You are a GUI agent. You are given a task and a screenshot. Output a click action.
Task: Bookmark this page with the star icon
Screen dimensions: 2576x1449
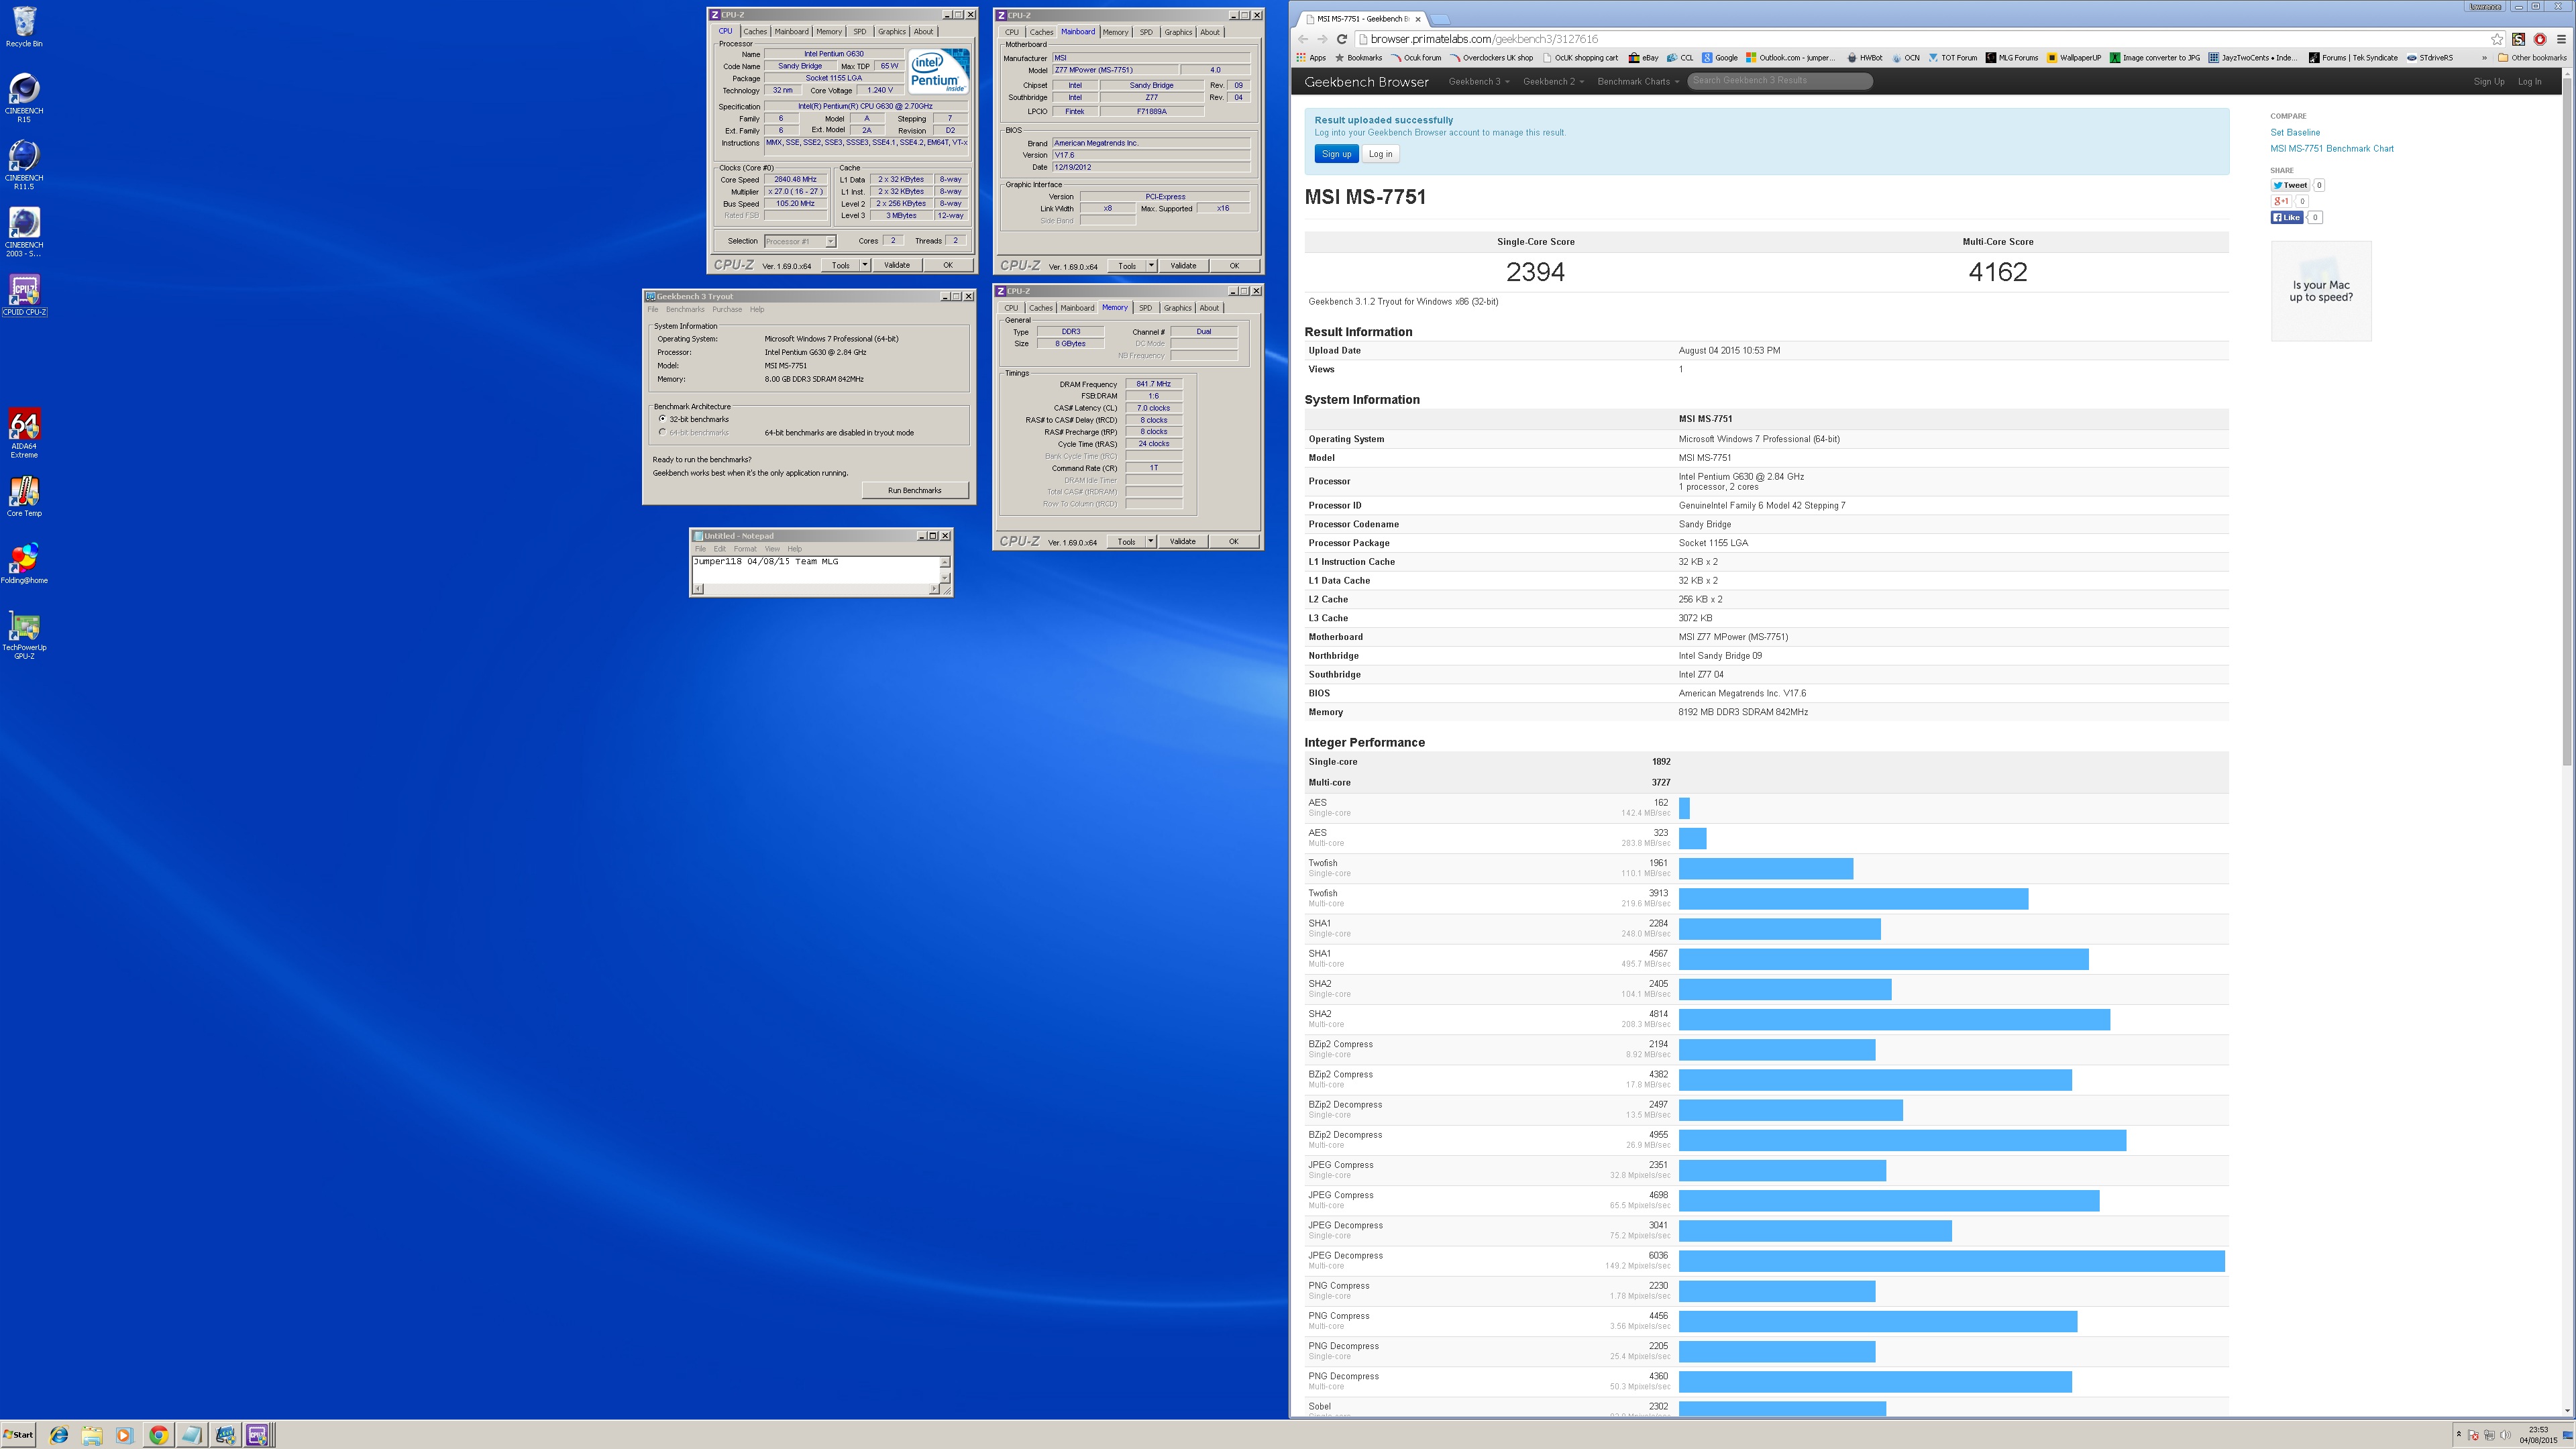[2496, 39]
